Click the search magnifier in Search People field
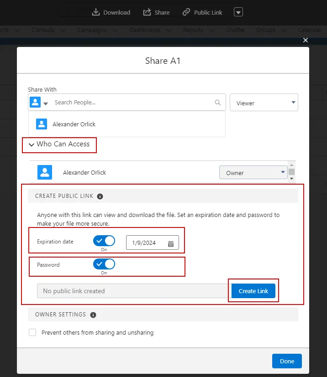The height and width of the screenshot is (377, 327). [x=218, y=103]
